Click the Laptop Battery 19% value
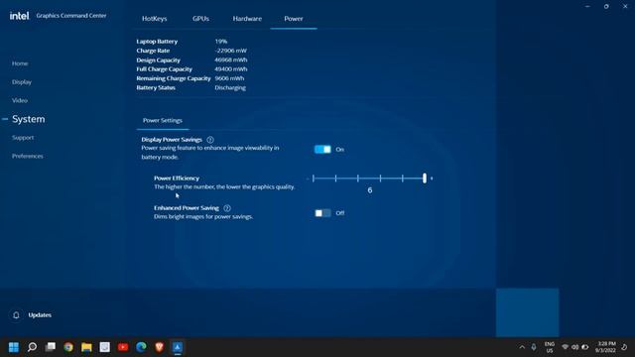 (221, 42)
